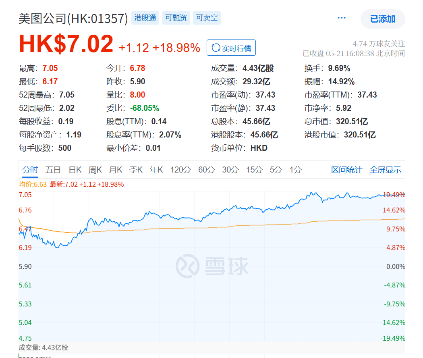
Task: Open the 周K chart tab
Action: (95, 170)
